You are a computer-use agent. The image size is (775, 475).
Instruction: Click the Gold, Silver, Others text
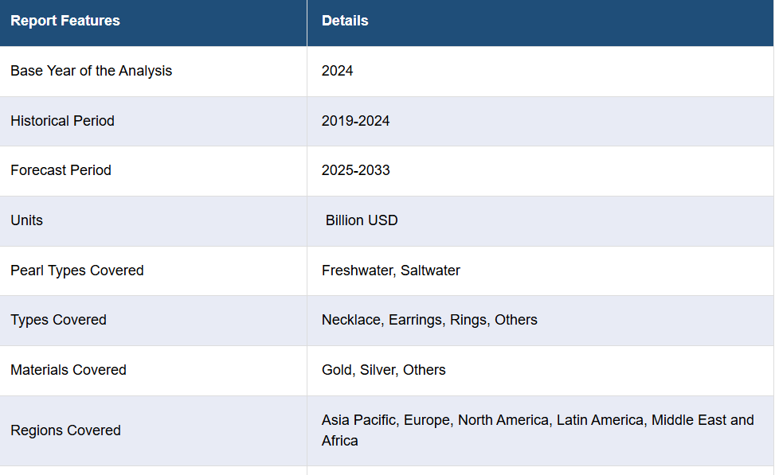coord(383,370)
